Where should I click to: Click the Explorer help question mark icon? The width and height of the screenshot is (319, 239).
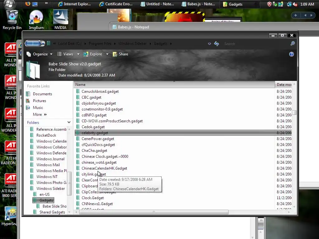tap(292, 54)
